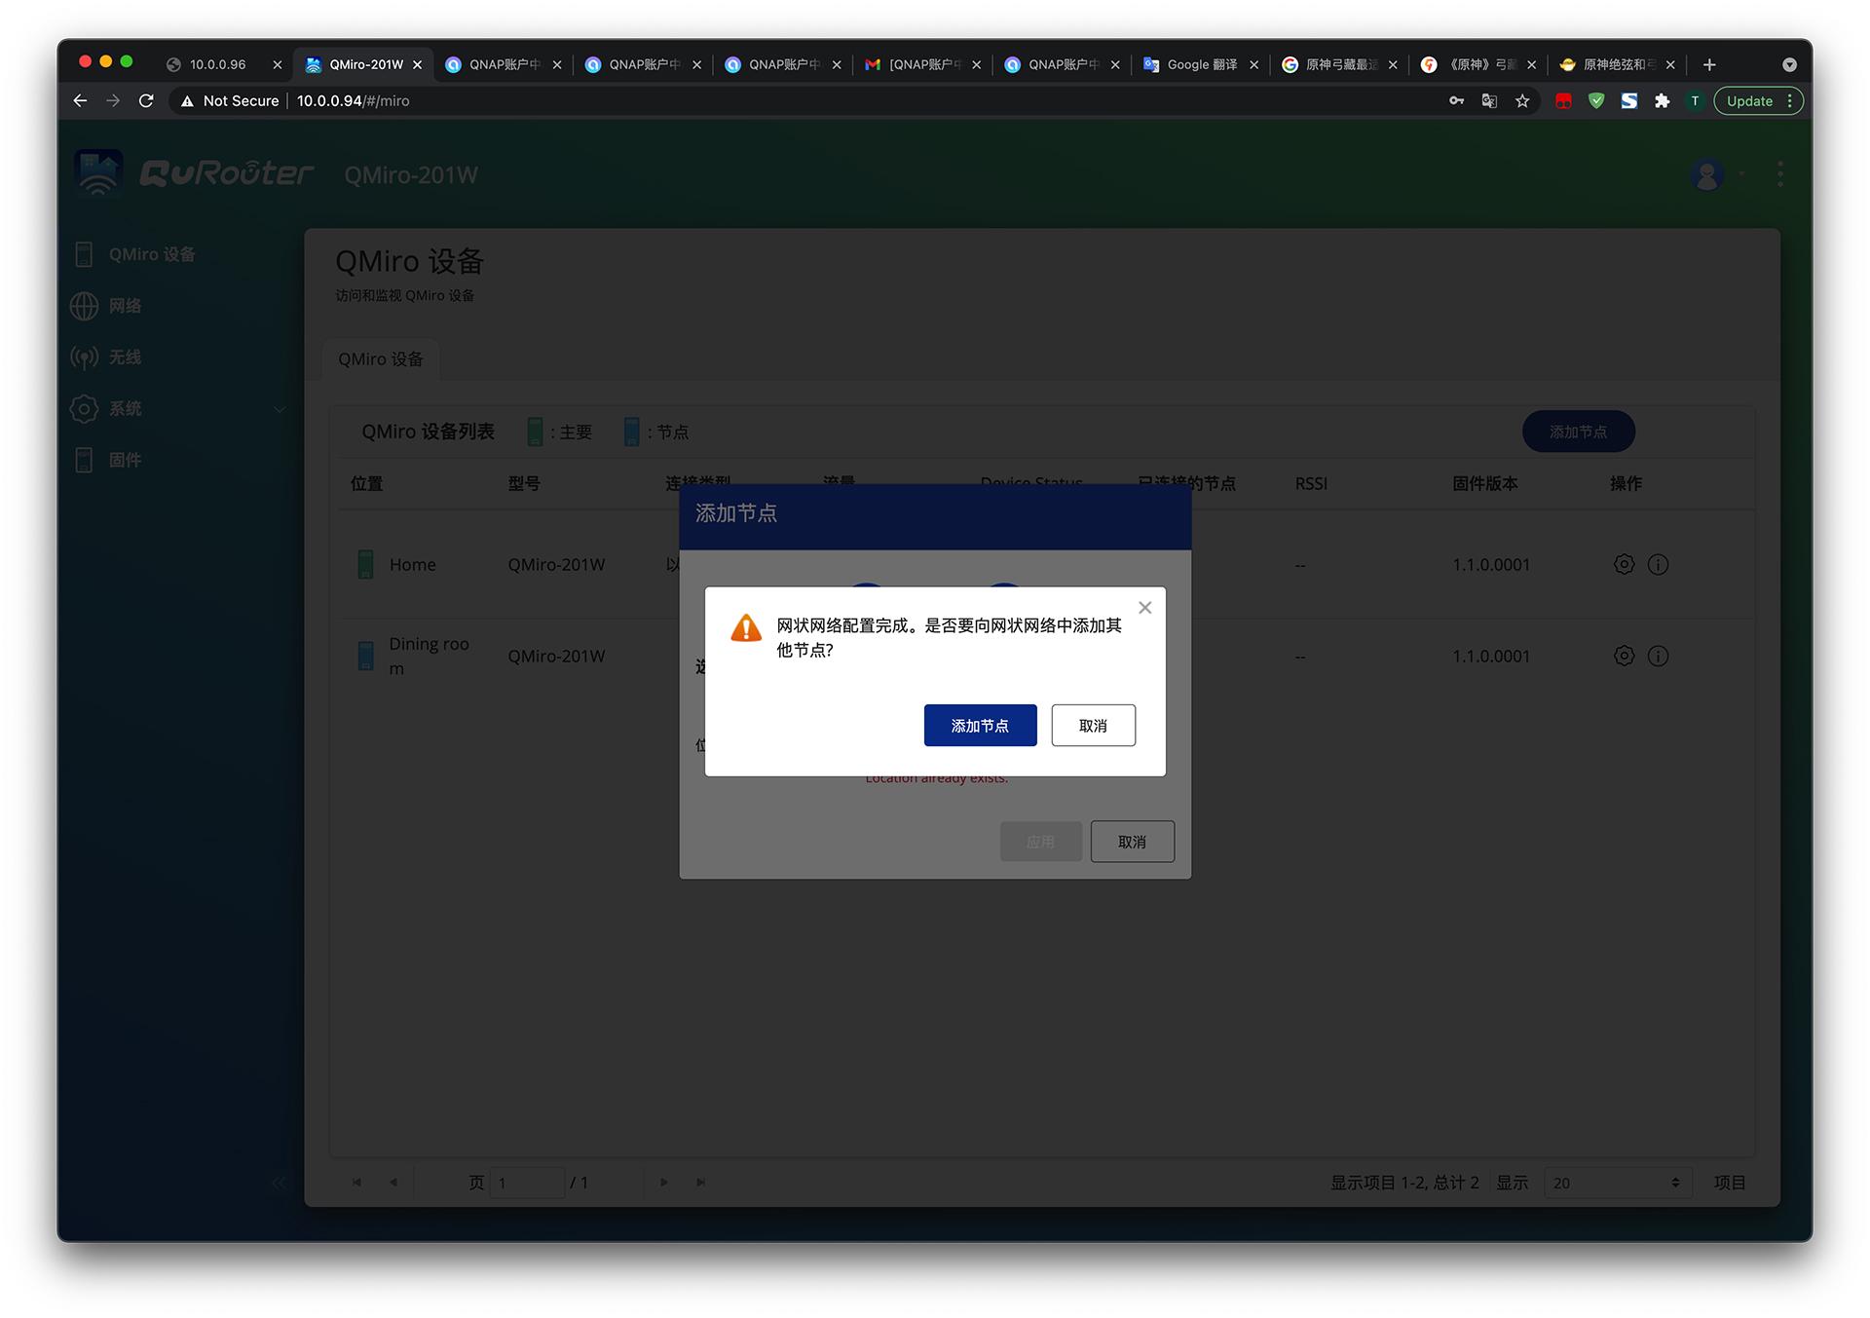
Task: Click the 添加节点 button in the alert dialog
Action: [980, 726]
